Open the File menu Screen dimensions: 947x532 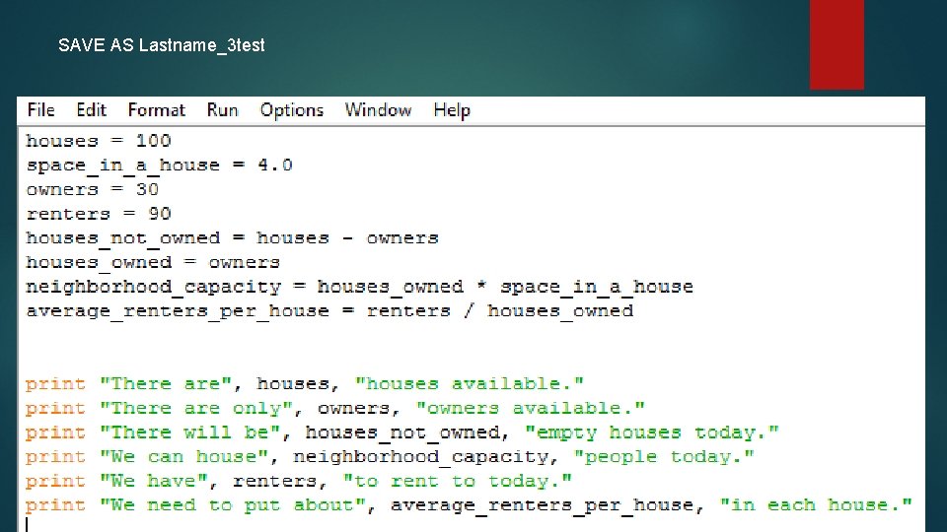(x=41, y=110)
